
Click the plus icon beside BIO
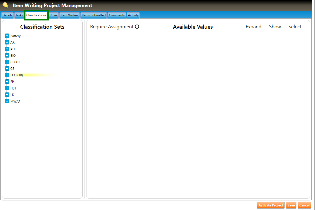[7, 56]
